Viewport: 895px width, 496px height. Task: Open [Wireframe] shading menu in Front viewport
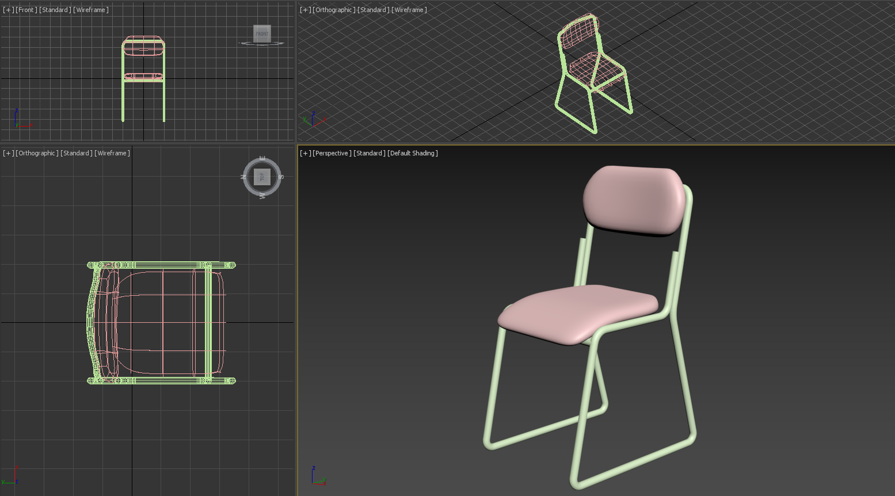click(91, 10)
